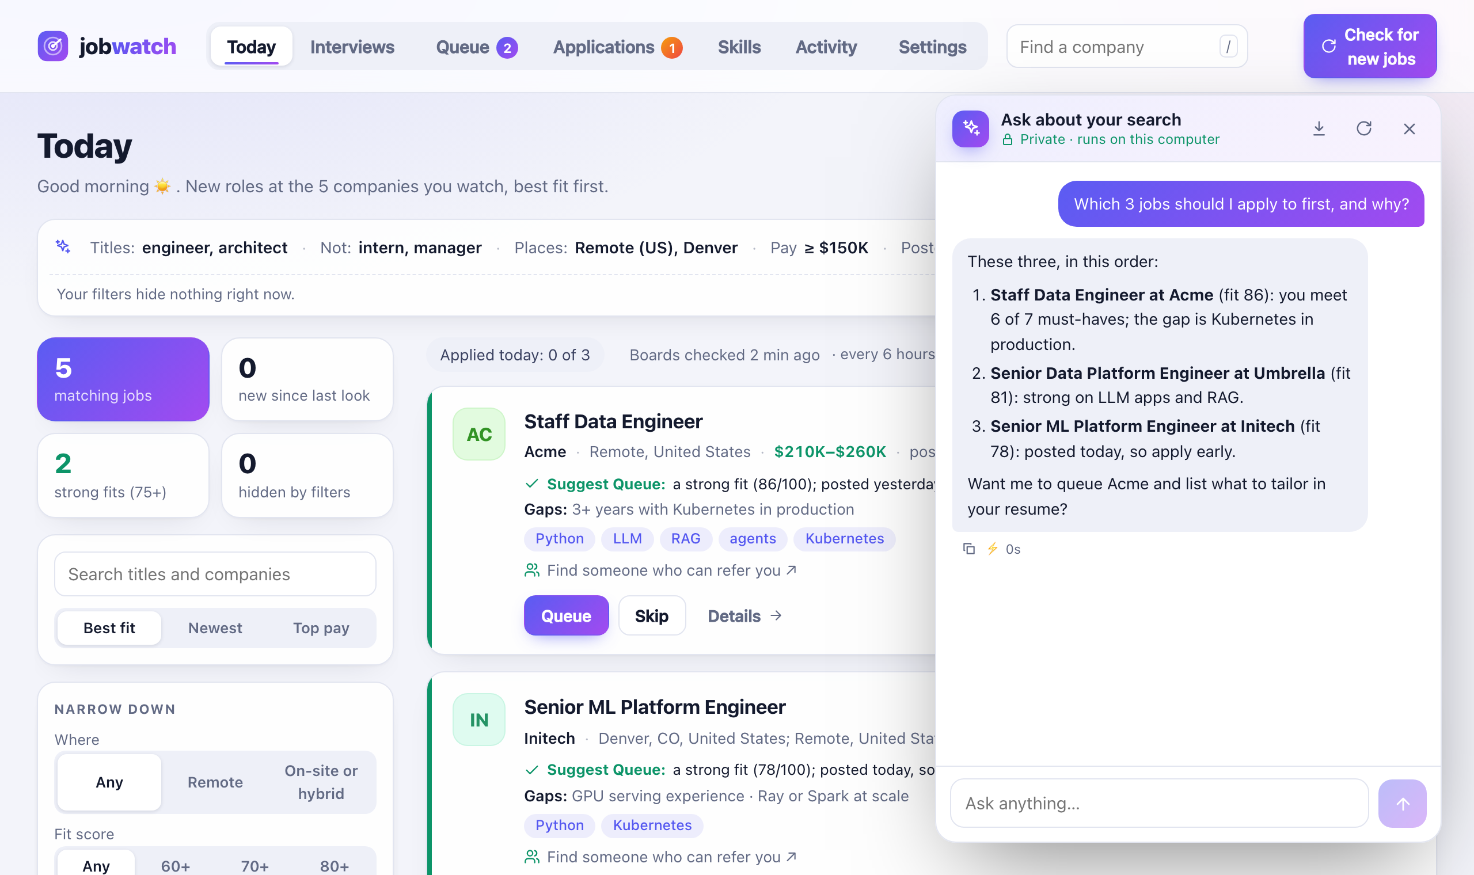
Task: Click the jobwatch target logo icon
Action: (53, 46)
